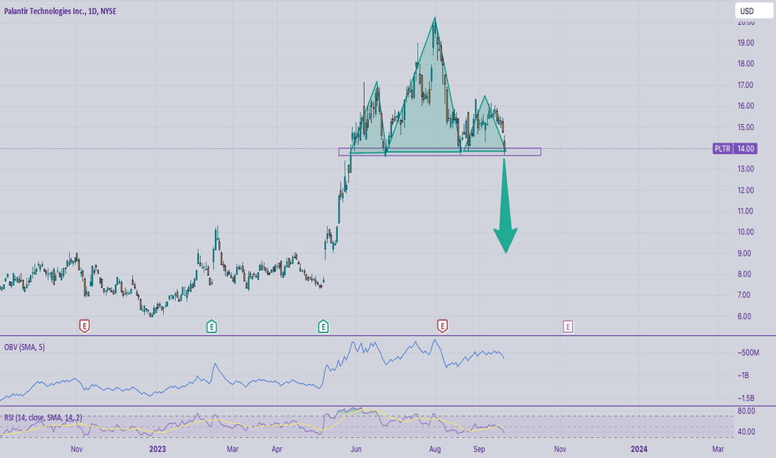Screen dimensions: 776x458
Task: Click the green earnings E marker between Apr and Jun
Action: (x=323, y=326)
